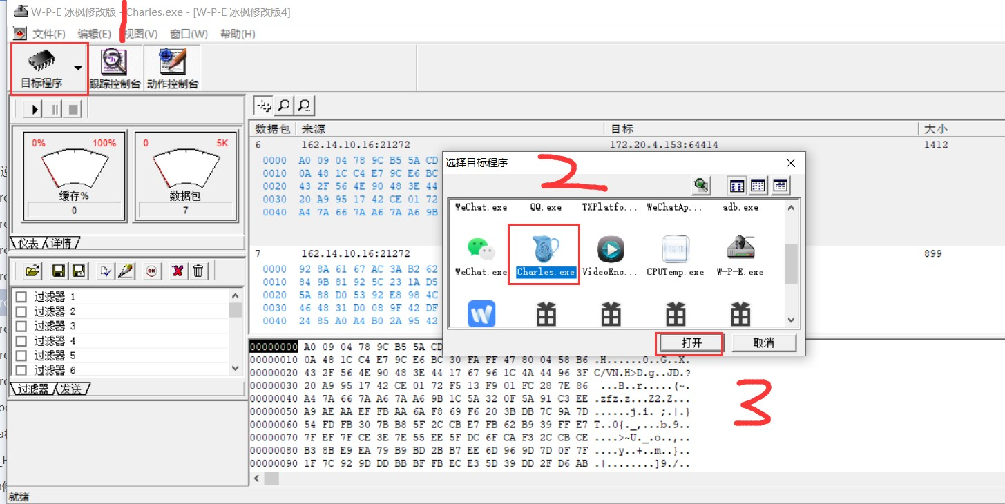Click hex view left scroll arrow
The height and width of the screenshot is (504, 1005).
click(x=257, y=478)
